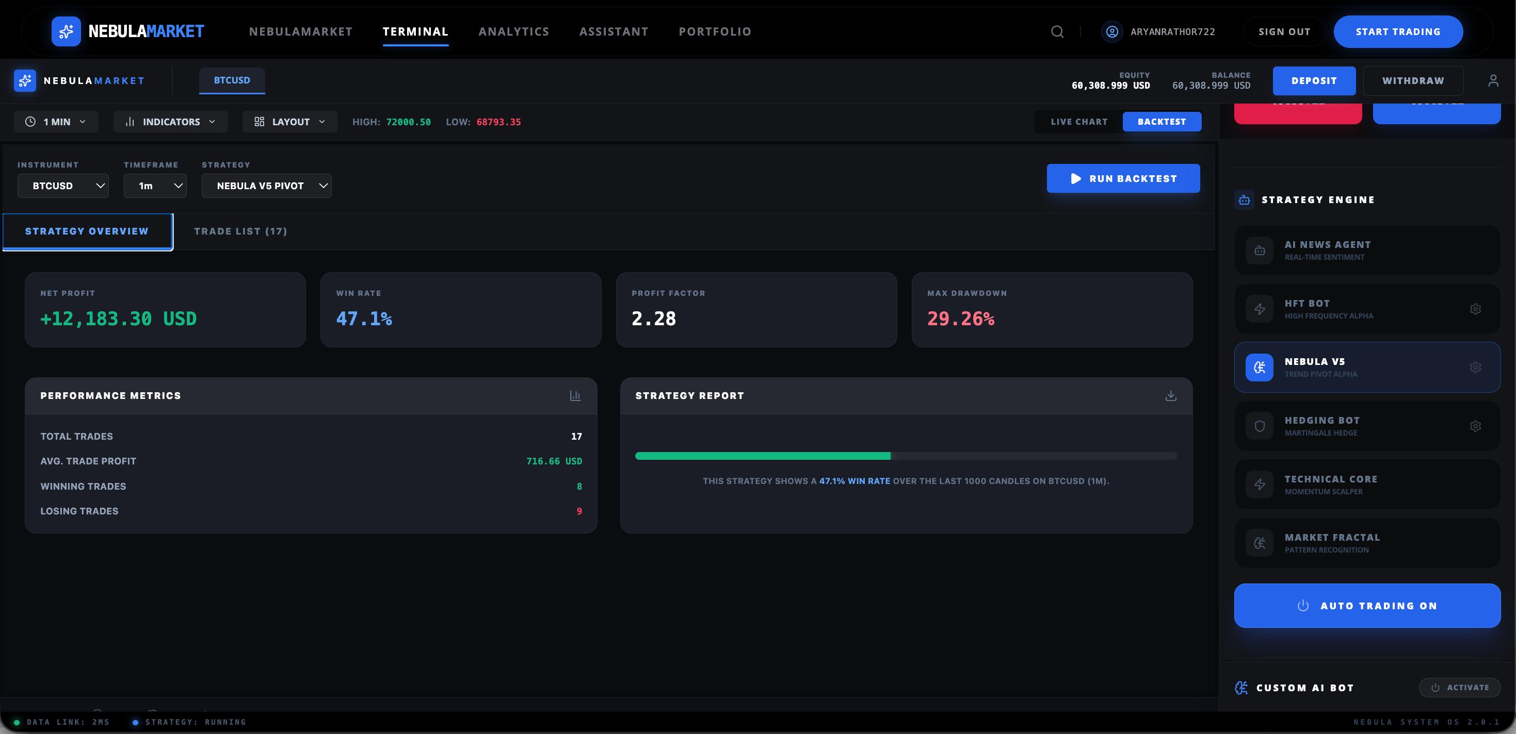
Task: Open Hedging Bot settings gear
Action: pos(1475,426)
